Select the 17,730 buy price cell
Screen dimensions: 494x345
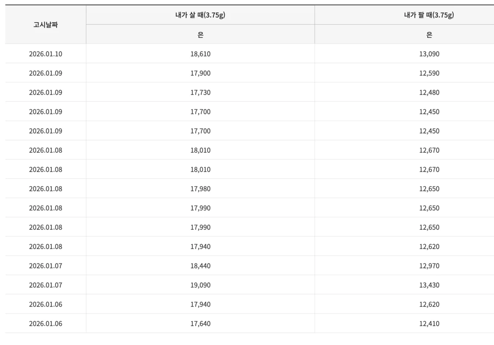200,93
